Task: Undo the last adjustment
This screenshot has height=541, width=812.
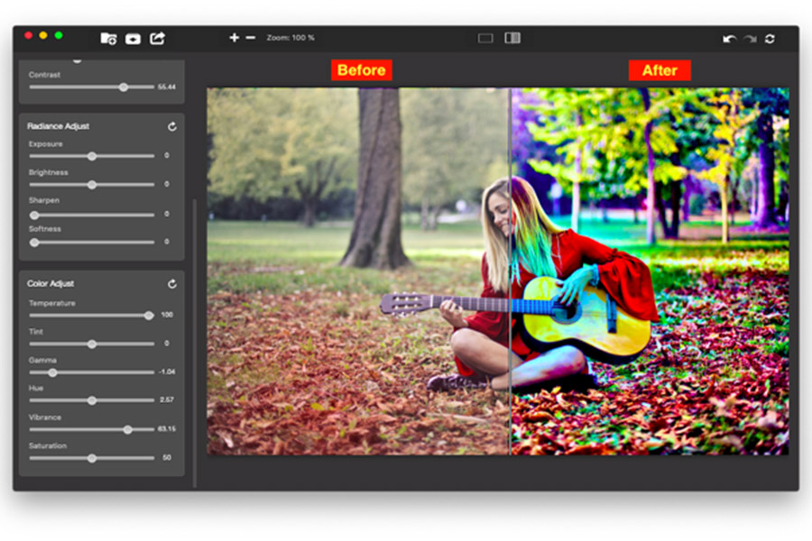Action: coord(731,38)
